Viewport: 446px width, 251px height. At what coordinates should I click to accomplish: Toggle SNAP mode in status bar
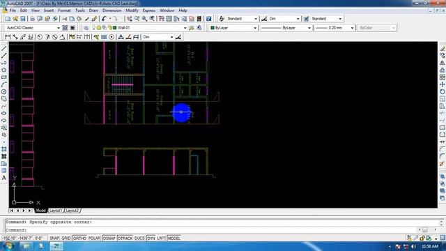click(x=54, y=238)
